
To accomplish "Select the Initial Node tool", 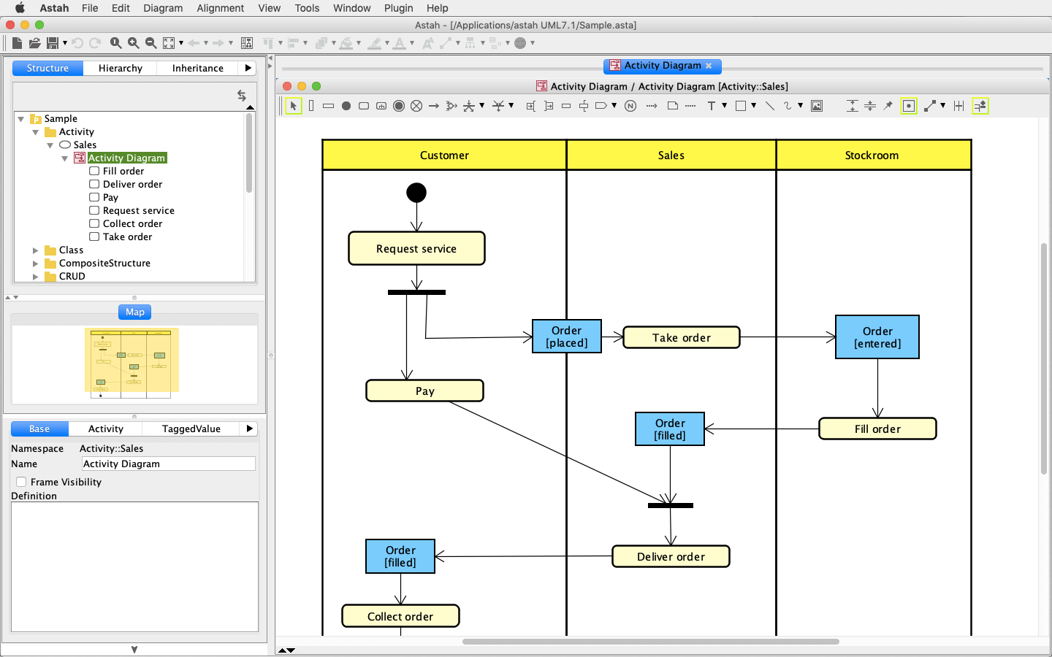I will pos(346,106).
